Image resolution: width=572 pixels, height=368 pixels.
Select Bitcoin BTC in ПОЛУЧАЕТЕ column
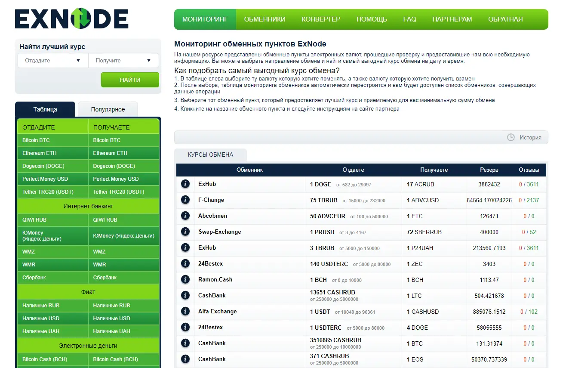coord(123,140)
